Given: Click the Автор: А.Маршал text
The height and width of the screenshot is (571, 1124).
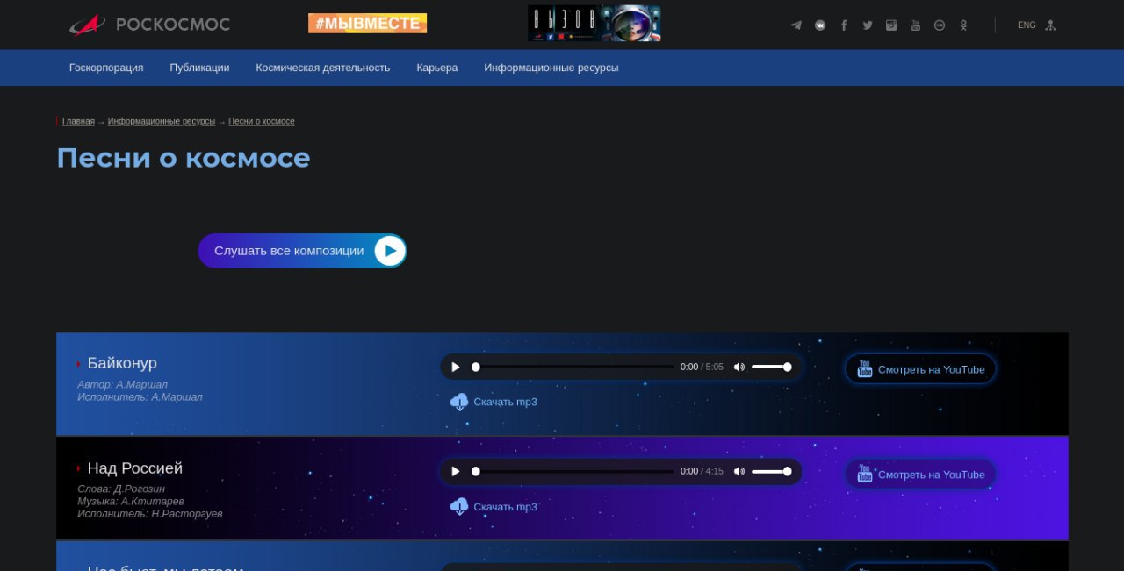Looking at the screenshot, I should (x=122, y=384).
